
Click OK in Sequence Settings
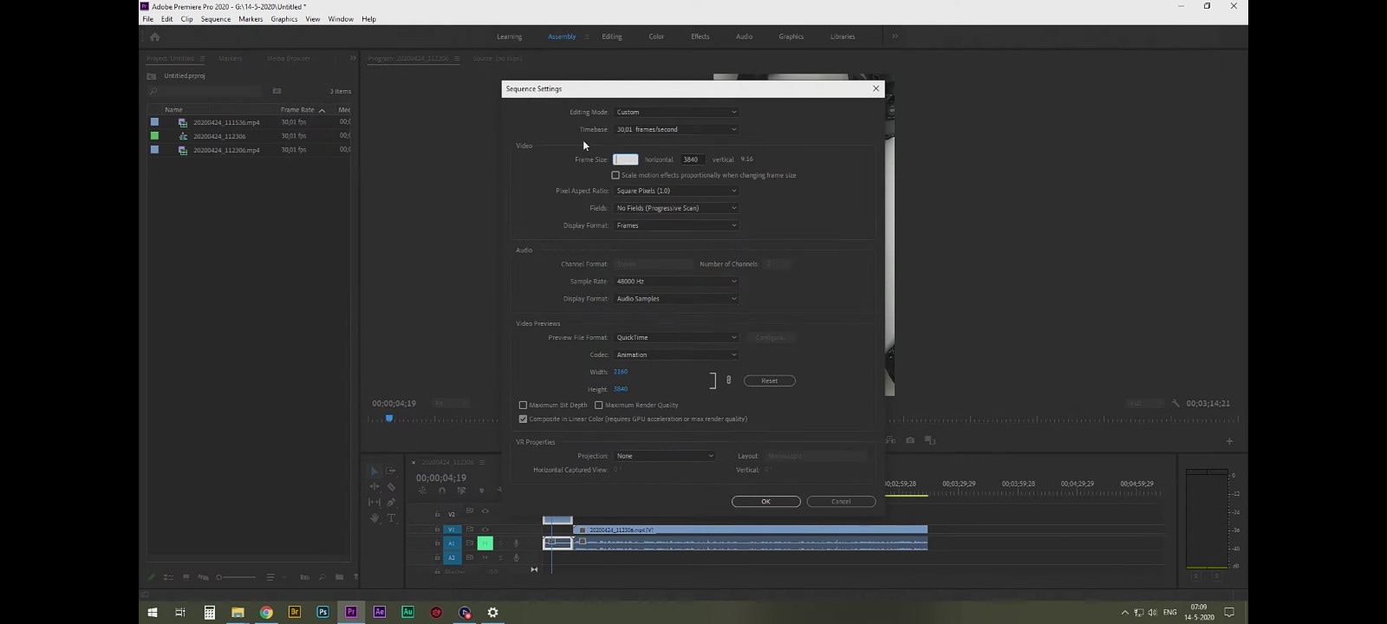click(x=765, y=501)
